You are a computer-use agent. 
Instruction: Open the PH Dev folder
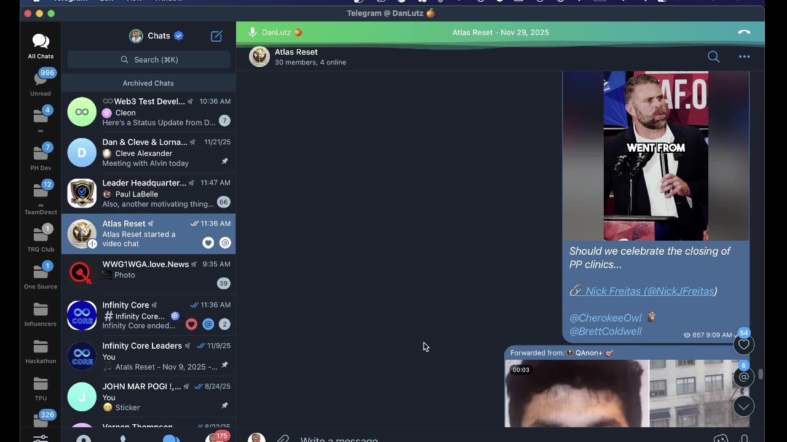point(41,157)
